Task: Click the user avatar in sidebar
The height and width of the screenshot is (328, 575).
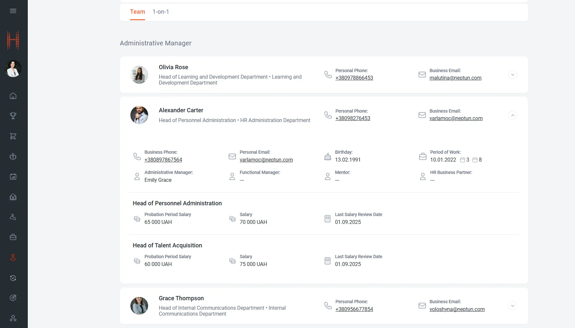Action: (13, 69)
